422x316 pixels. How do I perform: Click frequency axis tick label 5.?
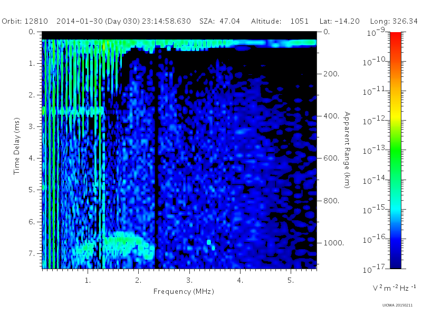coord(291,281)
